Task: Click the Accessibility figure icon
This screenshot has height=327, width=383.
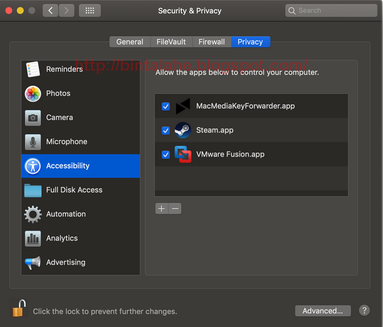Action: click(x=32, y=166)
